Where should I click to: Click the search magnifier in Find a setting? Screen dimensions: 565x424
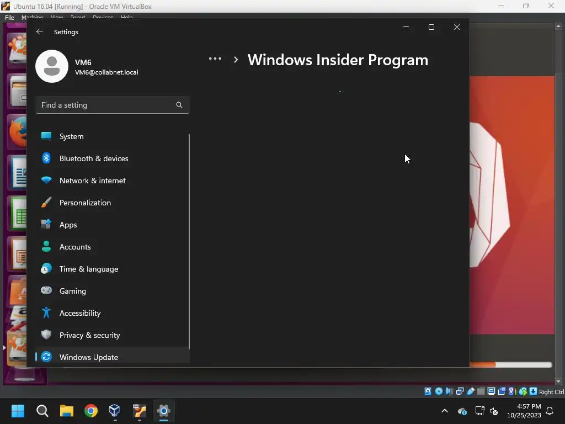tap(179, 105)
